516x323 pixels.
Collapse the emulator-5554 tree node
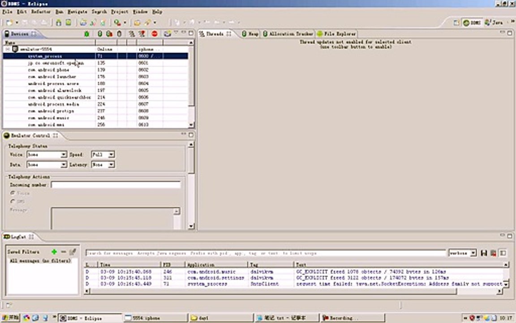[x=8, y=49]
